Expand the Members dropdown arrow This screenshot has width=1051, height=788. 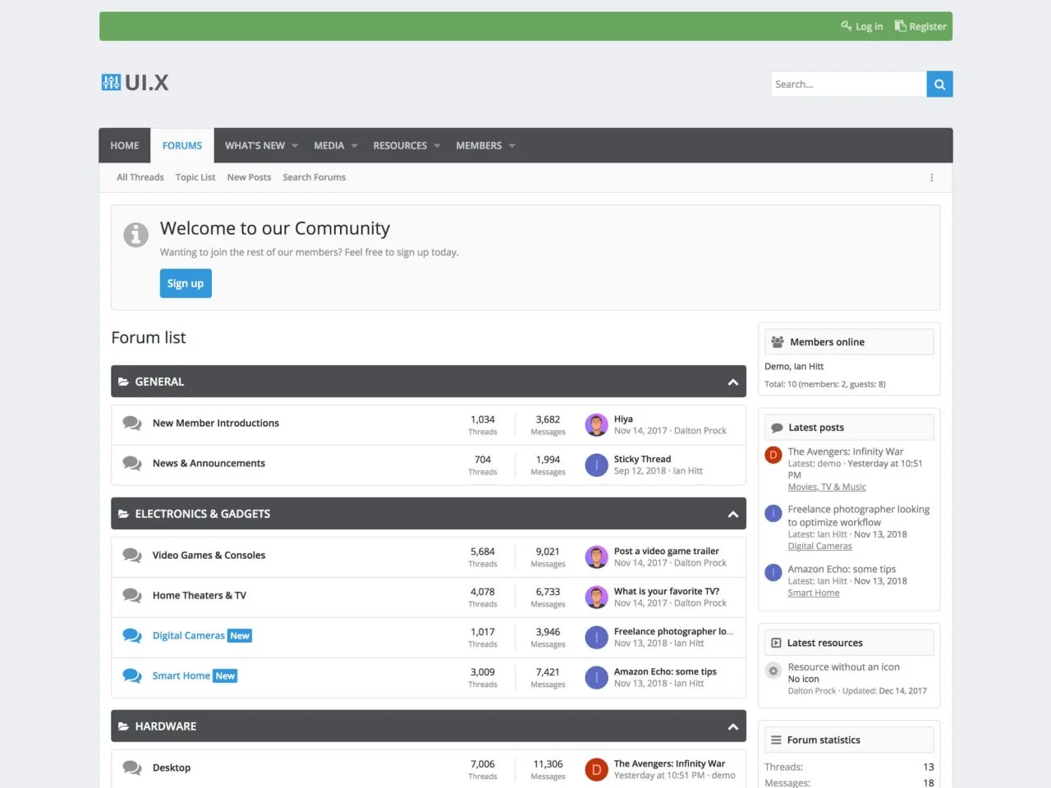pyautogui.click(x=512, y=146)
